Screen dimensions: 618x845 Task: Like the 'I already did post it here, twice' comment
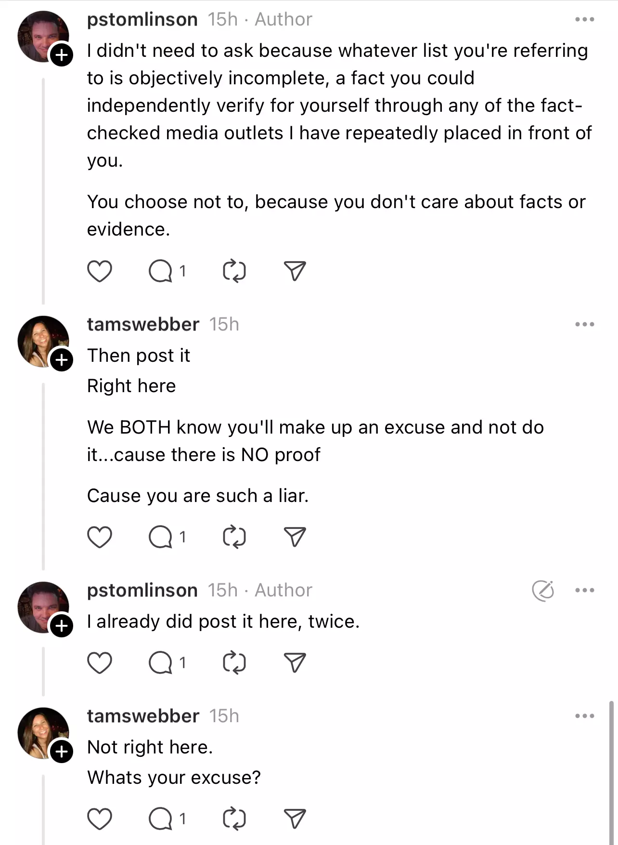coord(100,663)
